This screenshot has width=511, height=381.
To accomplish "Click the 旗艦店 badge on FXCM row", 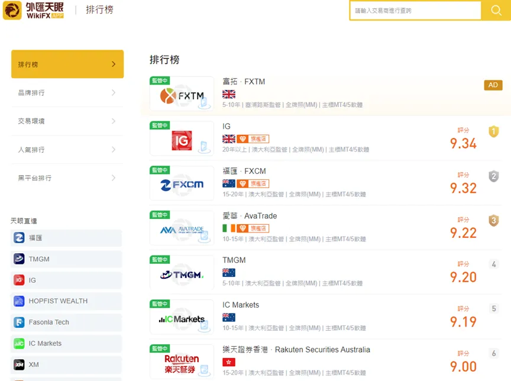I will [253, 183].
